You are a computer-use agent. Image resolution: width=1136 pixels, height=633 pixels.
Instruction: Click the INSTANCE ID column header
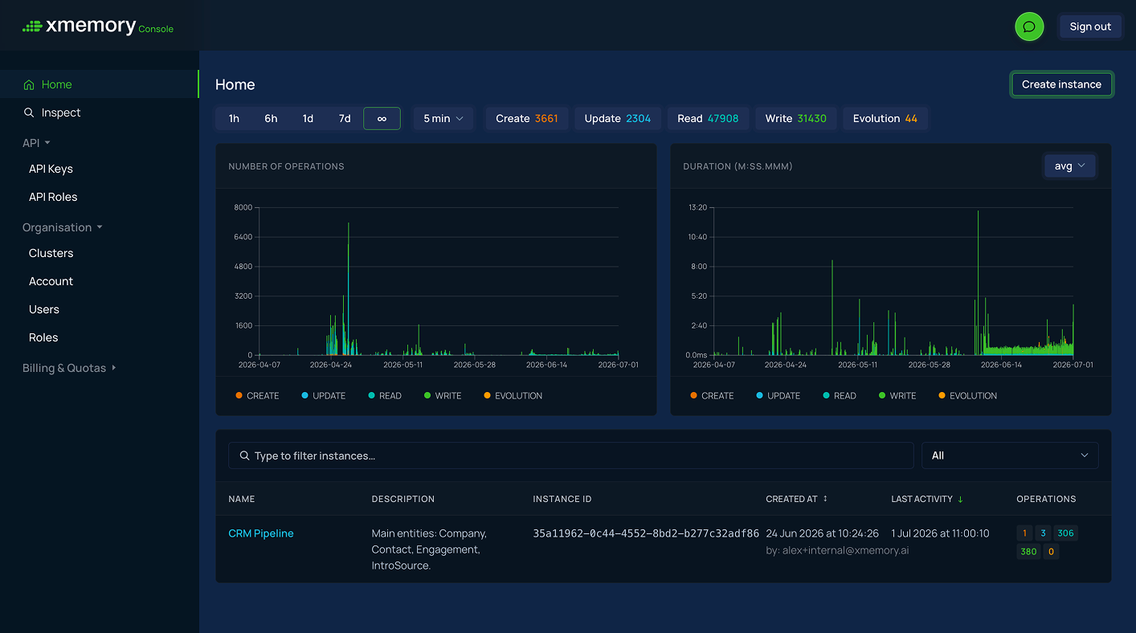562,499
